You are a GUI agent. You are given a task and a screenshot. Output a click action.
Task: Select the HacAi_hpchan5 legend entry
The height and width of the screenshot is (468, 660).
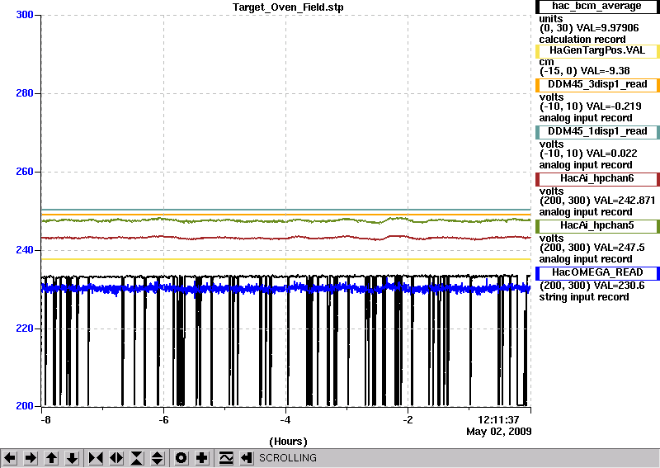tap(597, 226)
